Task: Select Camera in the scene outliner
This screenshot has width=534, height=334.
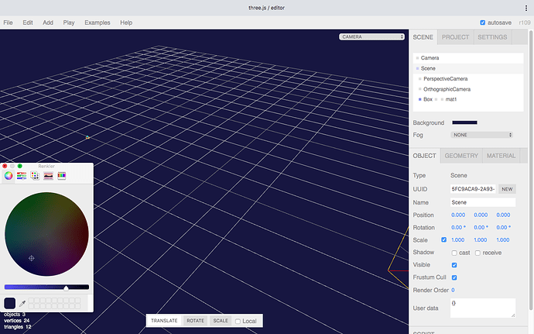Action: click(468, 58)
